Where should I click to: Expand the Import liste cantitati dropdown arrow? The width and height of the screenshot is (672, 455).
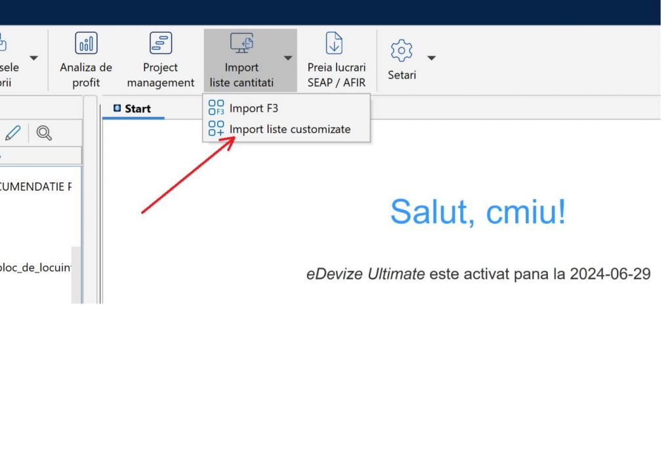[288, 58]
